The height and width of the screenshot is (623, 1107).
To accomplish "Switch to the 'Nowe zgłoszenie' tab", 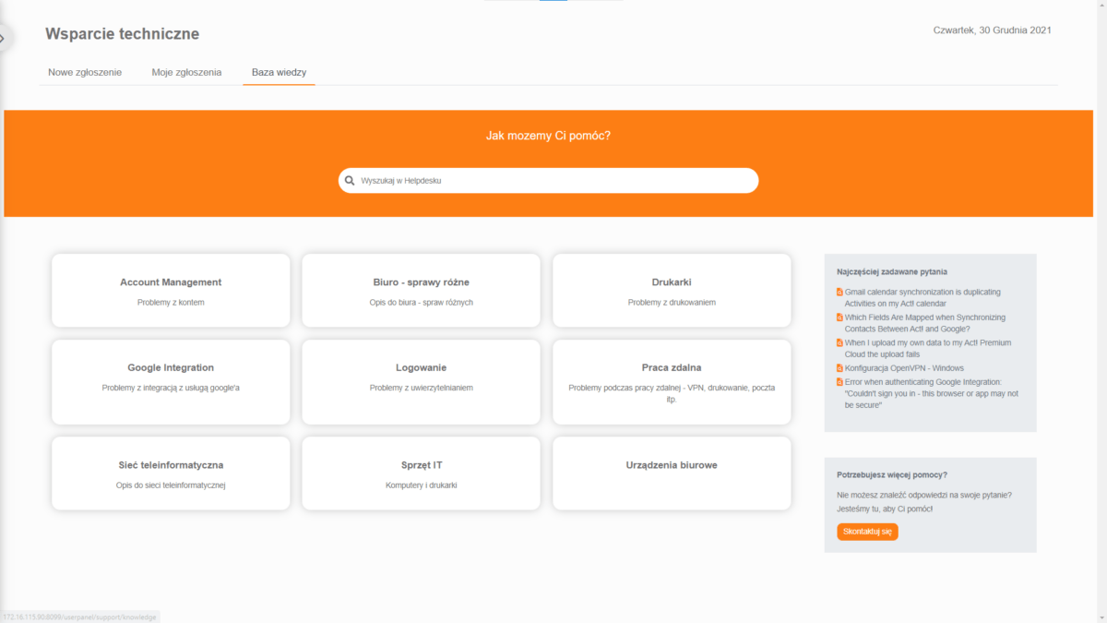I will point(85,72).
